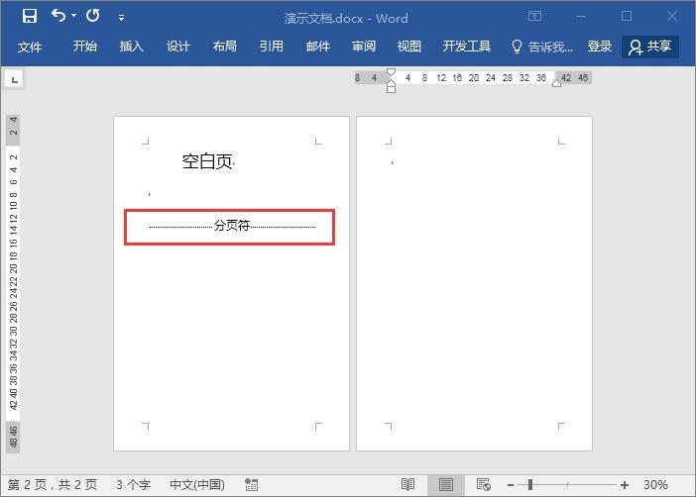
Task: Switch to Web Layout view
Action: point(484,484)
